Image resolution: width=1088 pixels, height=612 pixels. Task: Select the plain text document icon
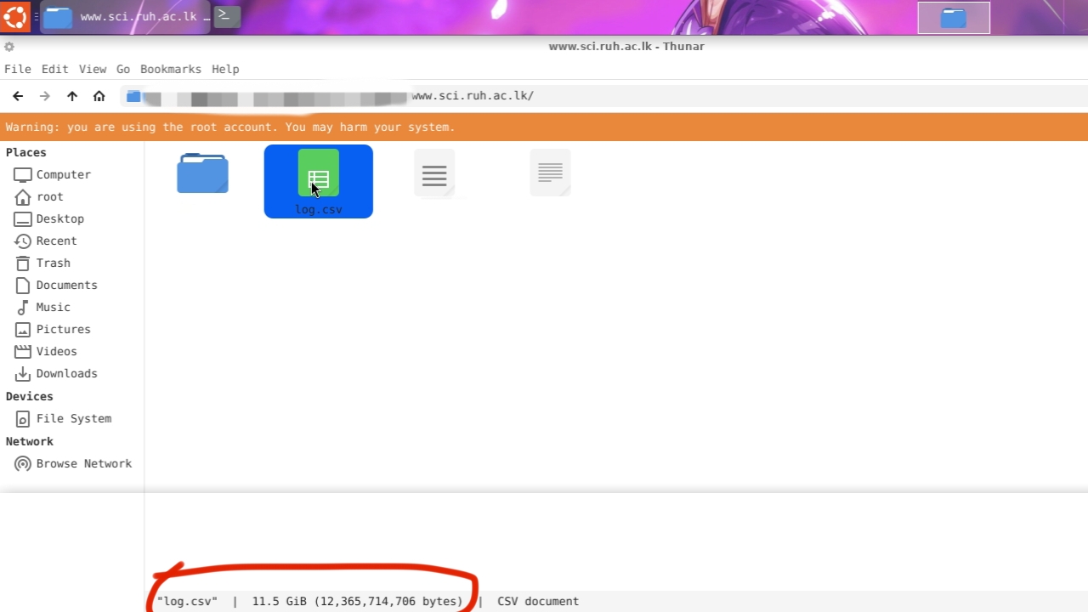click(x=550, y=173)
